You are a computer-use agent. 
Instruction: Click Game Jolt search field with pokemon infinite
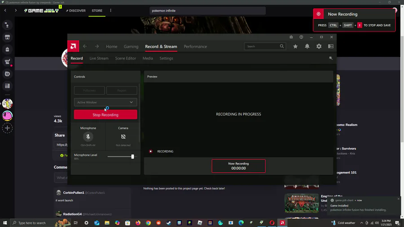point(207,11)
